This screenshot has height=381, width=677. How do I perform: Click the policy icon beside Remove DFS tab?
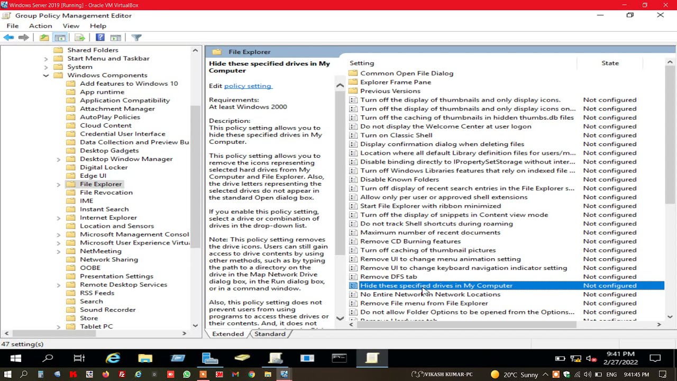coord(353,276)
